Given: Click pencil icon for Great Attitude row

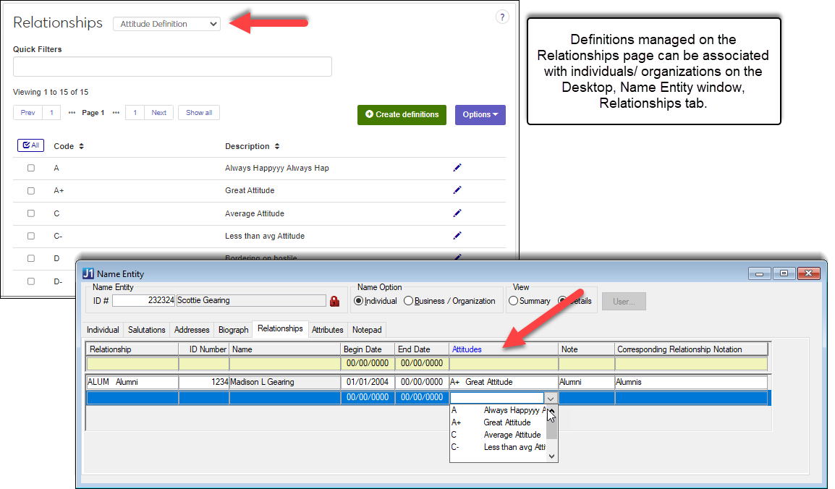Looking at the screenshot, I should click(457, 190).
